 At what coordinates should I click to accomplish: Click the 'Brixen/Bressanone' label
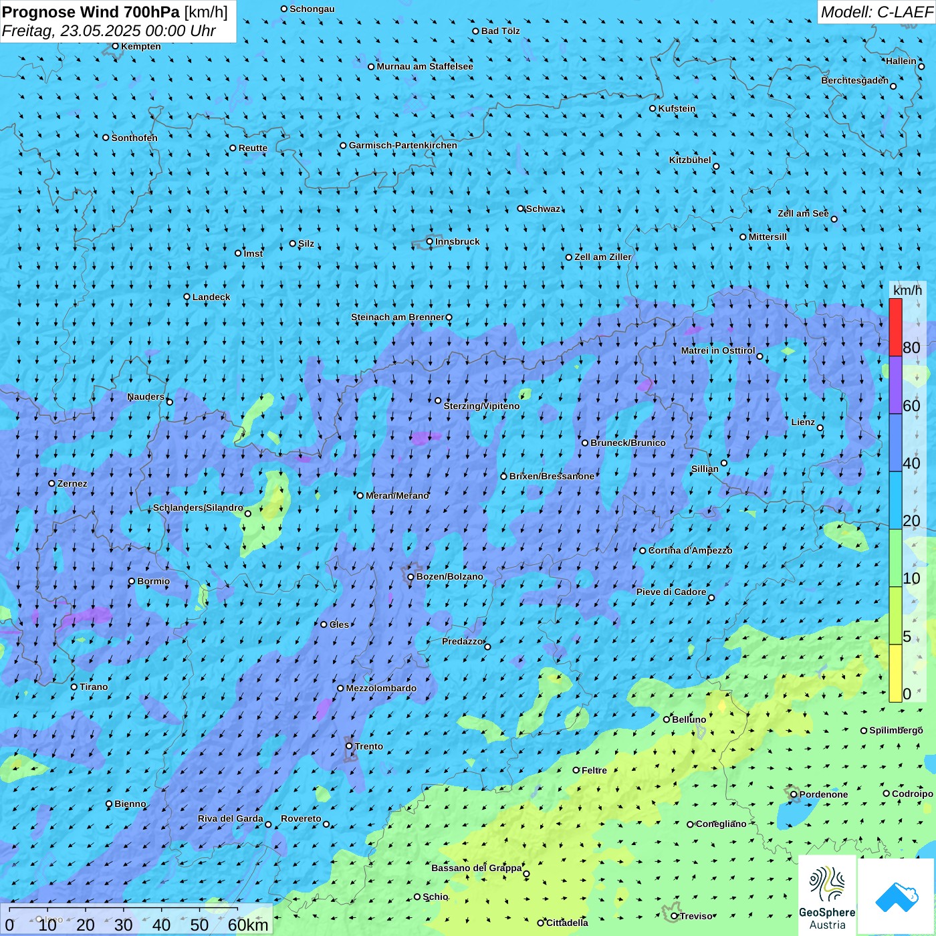[552, 476]
